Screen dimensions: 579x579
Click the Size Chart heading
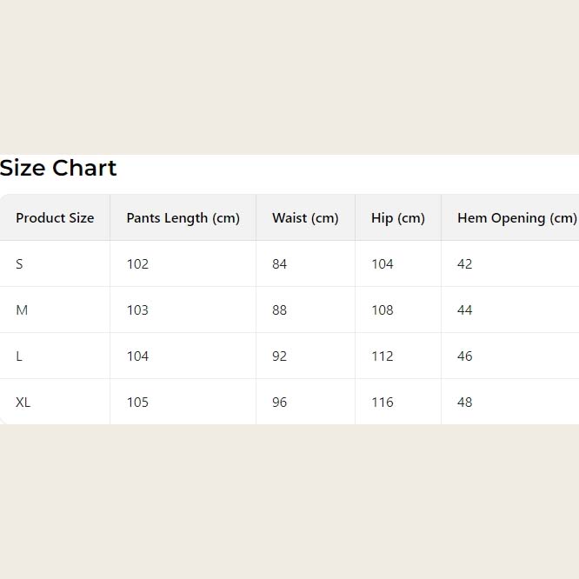[58, 168]
